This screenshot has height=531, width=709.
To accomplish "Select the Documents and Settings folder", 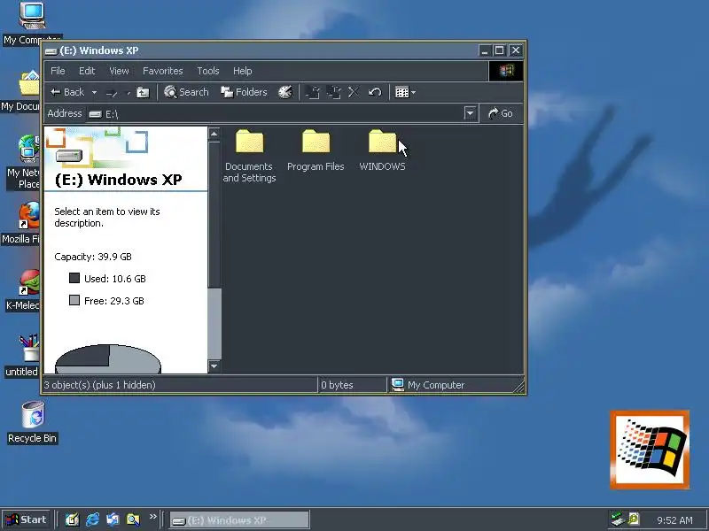I will pyautogui.click(x=249, y=156).
